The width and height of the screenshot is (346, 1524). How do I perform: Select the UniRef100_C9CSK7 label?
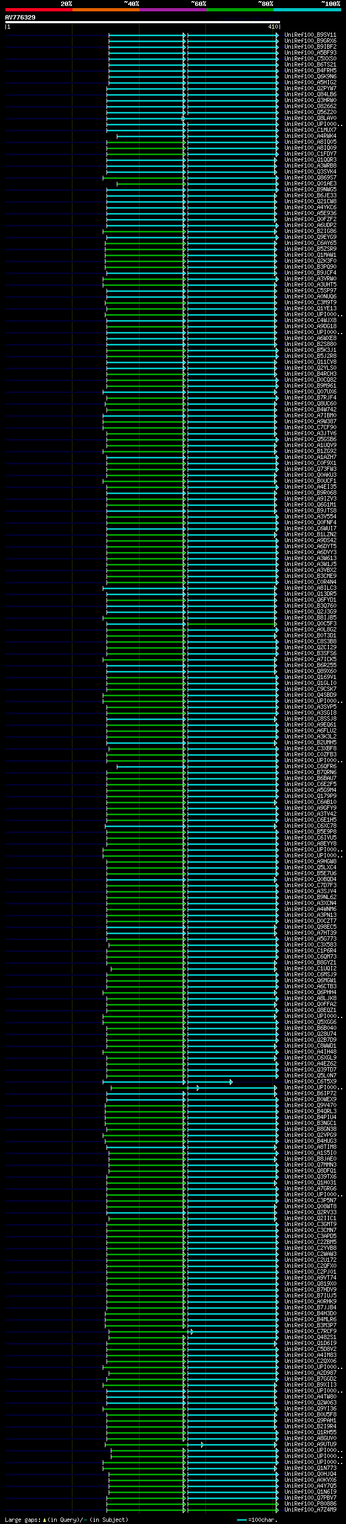tap(310, 689)
